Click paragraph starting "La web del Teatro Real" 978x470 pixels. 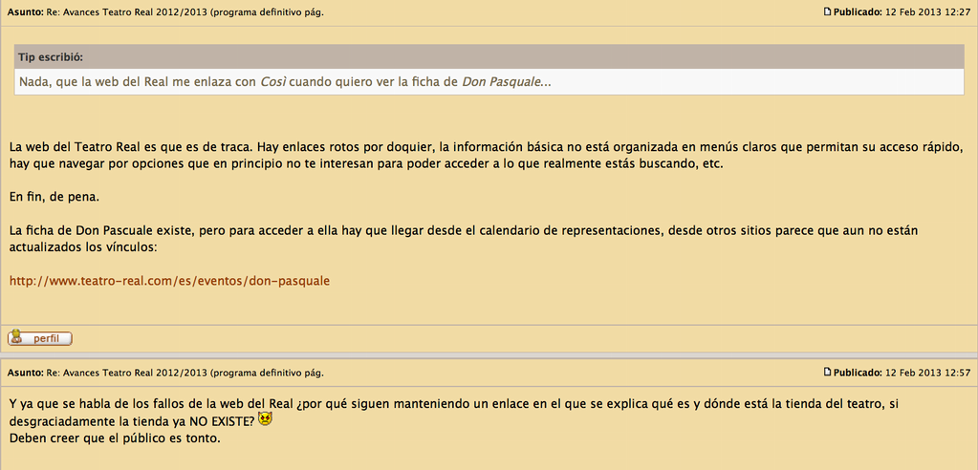tap(478, 155)
